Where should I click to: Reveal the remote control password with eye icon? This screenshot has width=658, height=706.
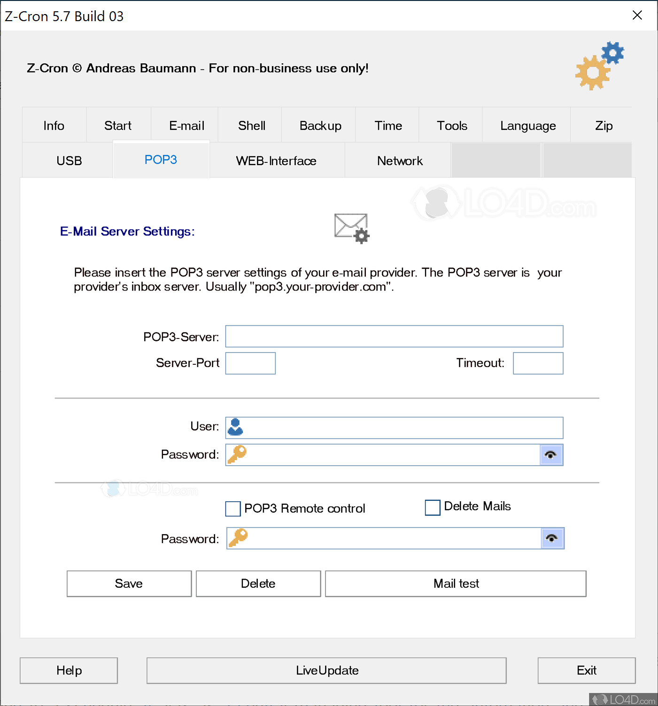pyautogui.click(x=552, y=538)
